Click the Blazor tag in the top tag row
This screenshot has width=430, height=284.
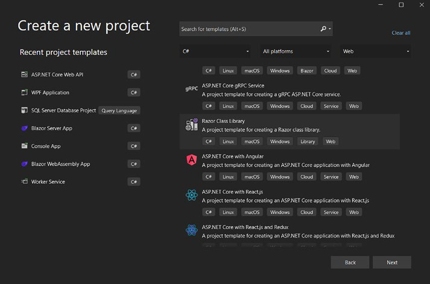pyautogui.click(x=306, y=71)
